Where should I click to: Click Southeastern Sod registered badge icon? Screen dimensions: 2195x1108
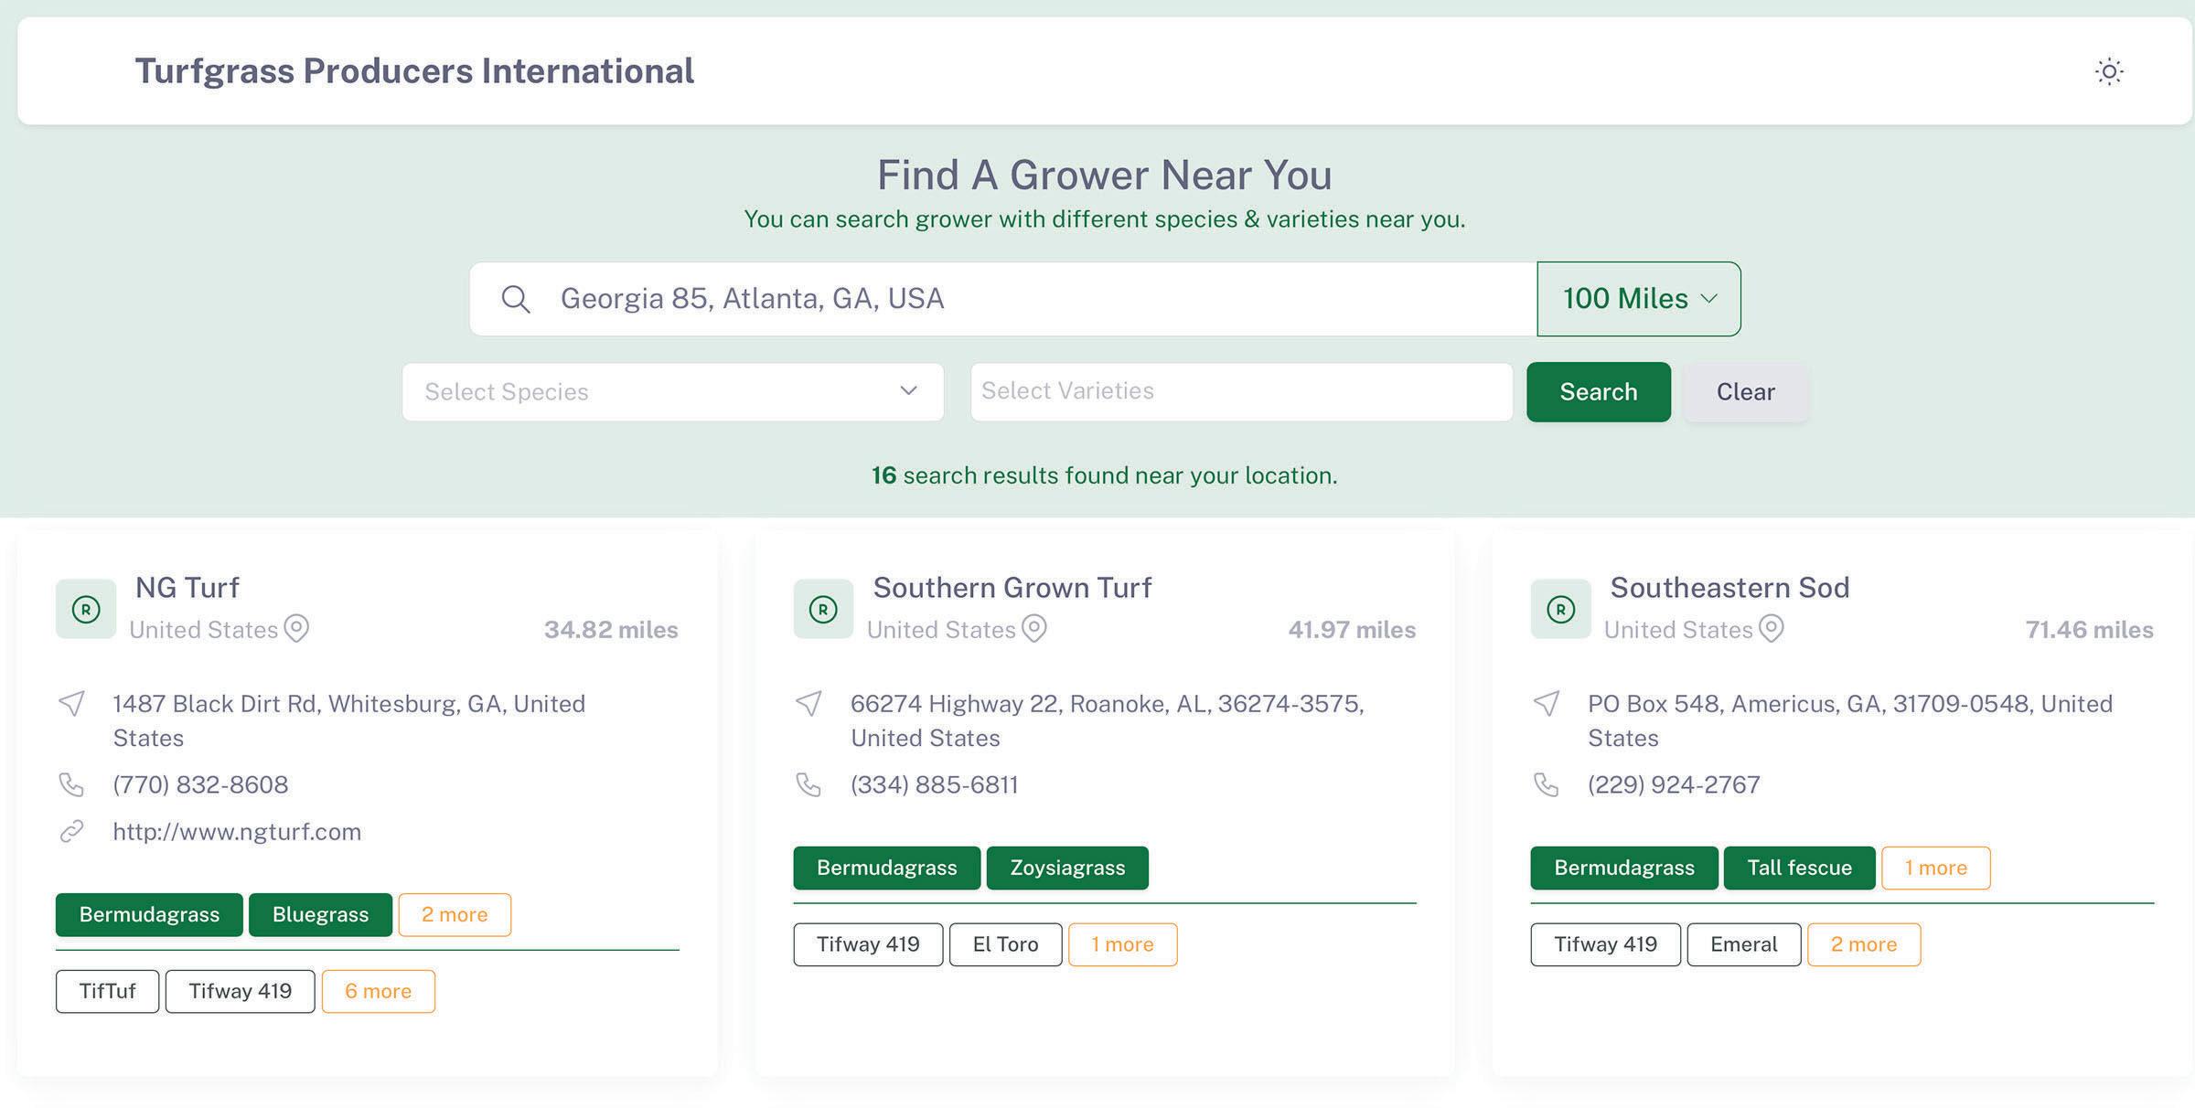[1560, 609]
